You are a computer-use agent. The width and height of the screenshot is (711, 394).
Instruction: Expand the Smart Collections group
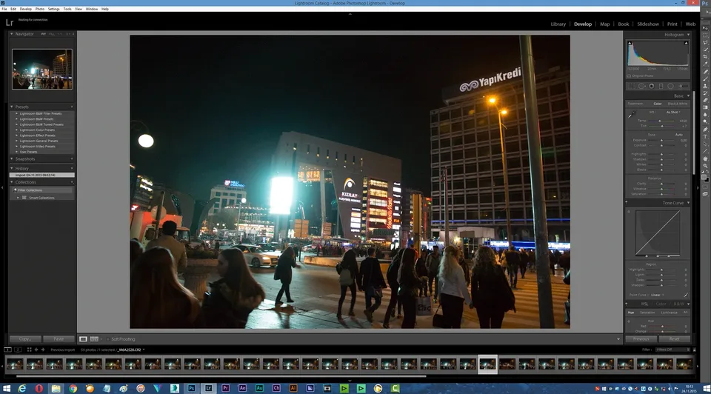18,198
